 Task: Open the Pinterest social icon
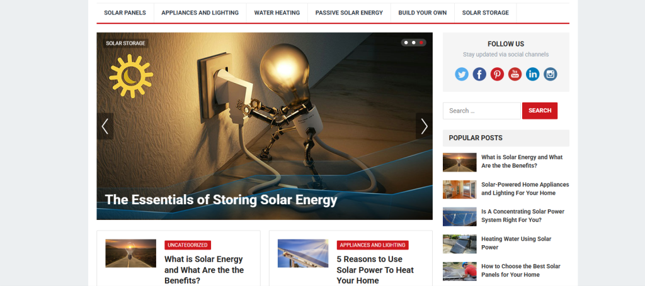point(497,74)
